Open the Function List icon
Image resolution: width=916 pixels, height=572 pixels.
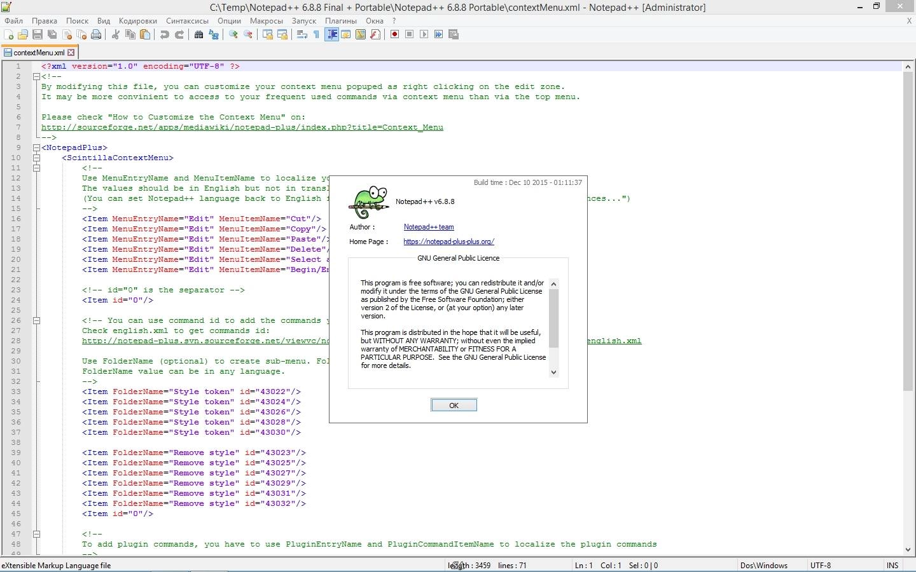click(375, 34)
